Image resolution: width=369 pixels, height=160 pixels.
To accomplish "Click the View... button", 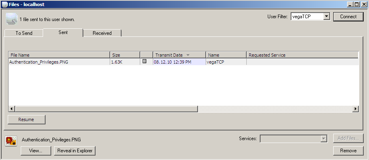I will [x=36, y=151].
